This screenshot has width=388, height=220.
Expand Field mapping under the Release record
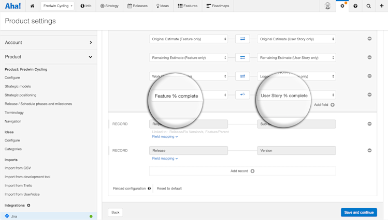click(165, 159)
